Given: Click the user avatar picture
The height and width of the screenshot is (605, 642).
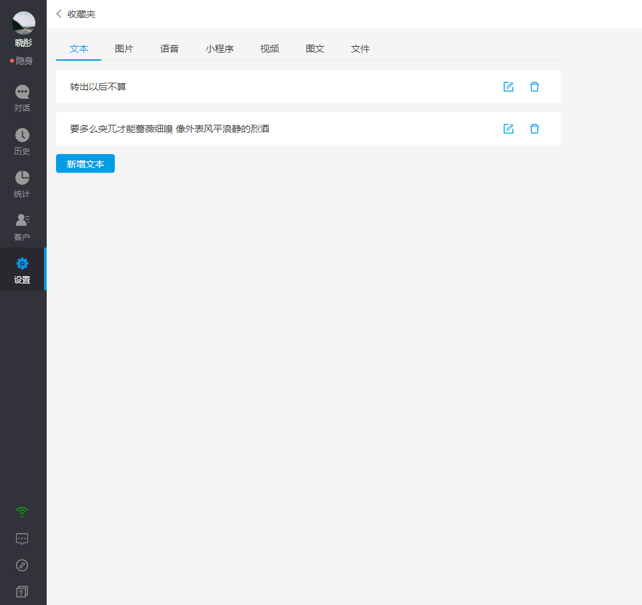Looking at the screenshot, I should click(x=23, y=23).
